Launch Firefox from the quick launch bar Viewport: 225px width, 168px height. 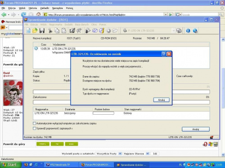pyautogui.click(x=26, y=164)
